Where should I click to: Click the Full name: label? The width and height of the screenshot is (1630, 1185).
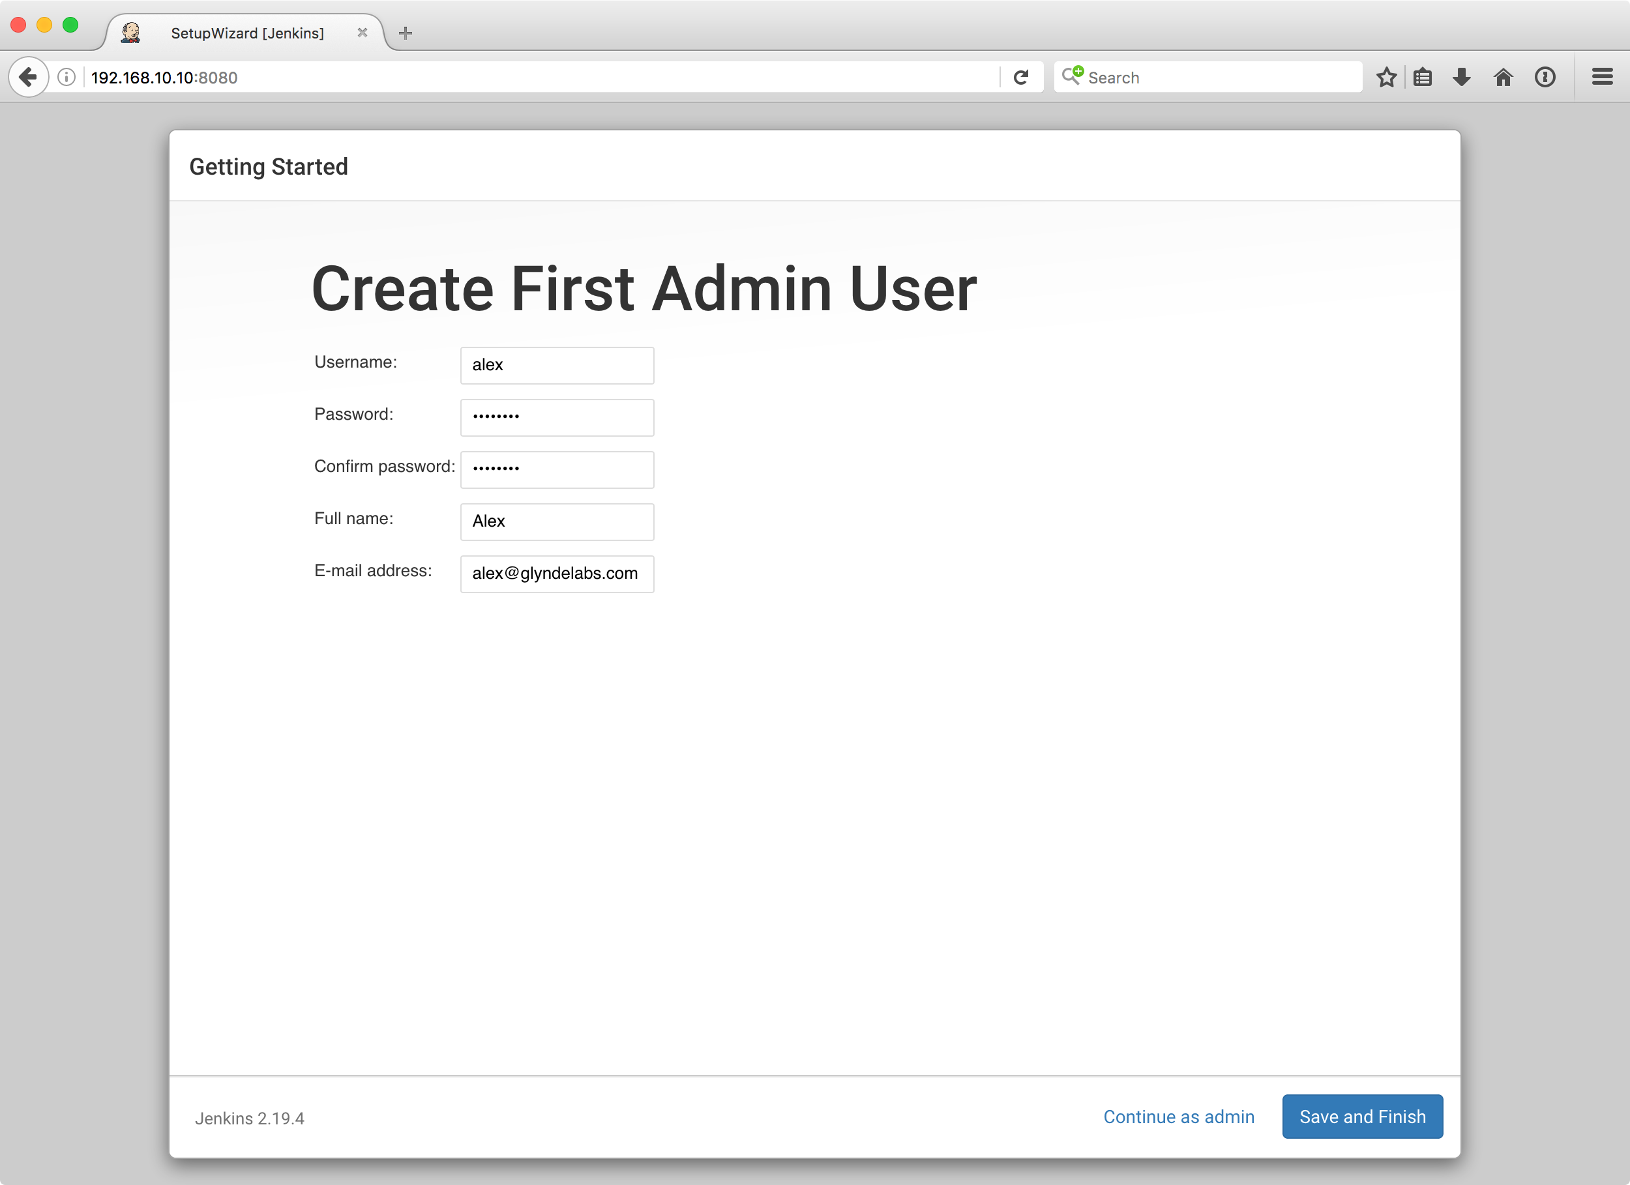(x=353, y=519)
